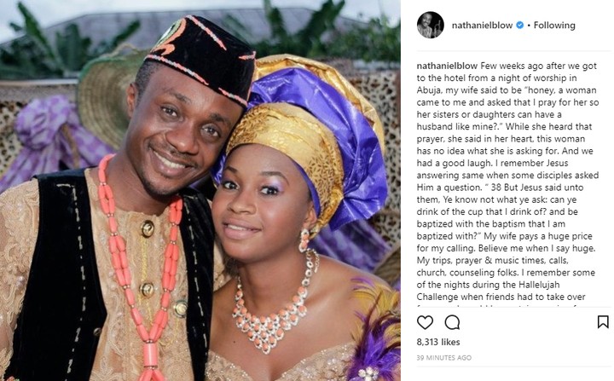Click the man's face in the photo

[178, 131]
